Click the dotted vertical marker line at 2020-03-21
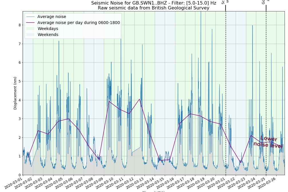Screen dimensions: 288x192 (226, 93)
